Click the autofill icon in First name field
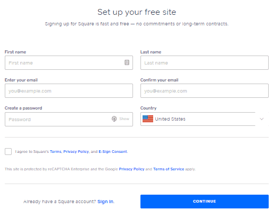This screenshot has width=274, height=219. click(x=127, y=62)
